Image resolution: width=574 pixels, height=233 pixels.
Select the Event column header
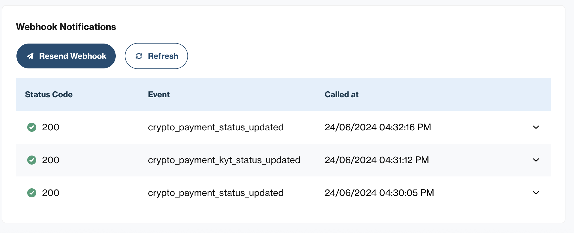(159, 94)
